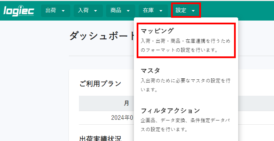Open the フィルタアクション settings entry

(x=170, y=111)
